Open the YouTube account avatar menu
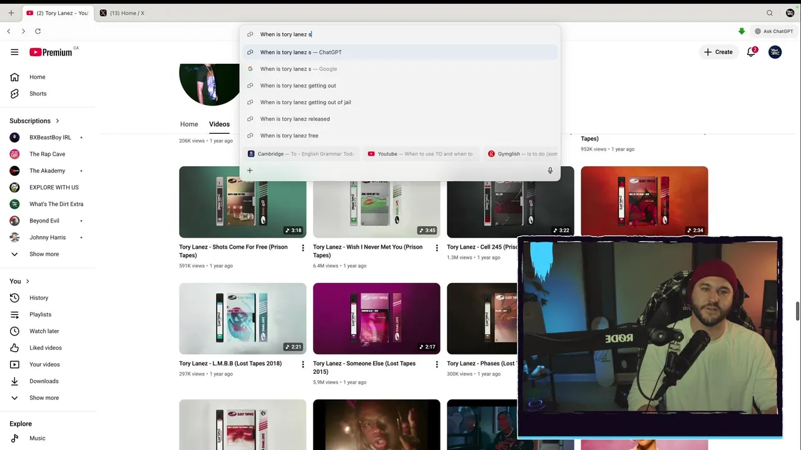801x450 pixels. point(775,52)
